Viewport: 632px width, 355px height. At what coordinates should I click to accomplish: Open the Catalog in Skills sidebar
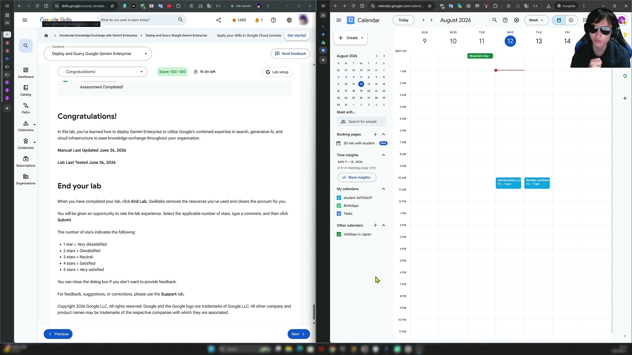pyautogui.click(x=26, y=90)
